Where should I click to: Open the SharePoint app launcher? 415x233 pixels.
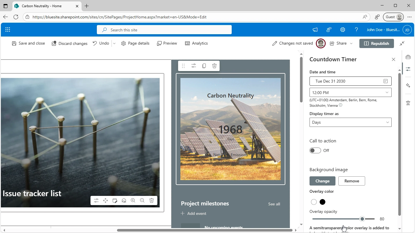(8, 30)
